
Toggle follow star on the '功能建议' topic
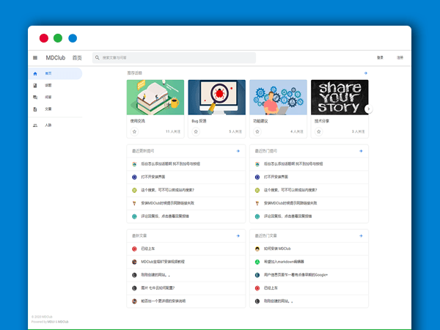(x=257, y=132)
